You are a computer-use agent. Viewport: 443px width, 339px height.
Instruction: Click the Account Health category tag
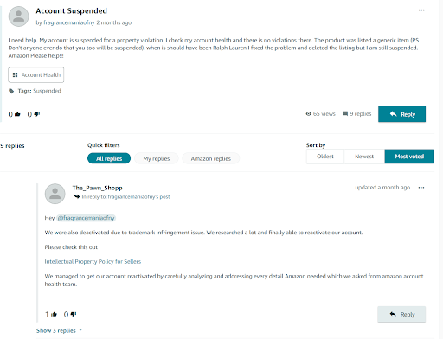coord(36,75)
